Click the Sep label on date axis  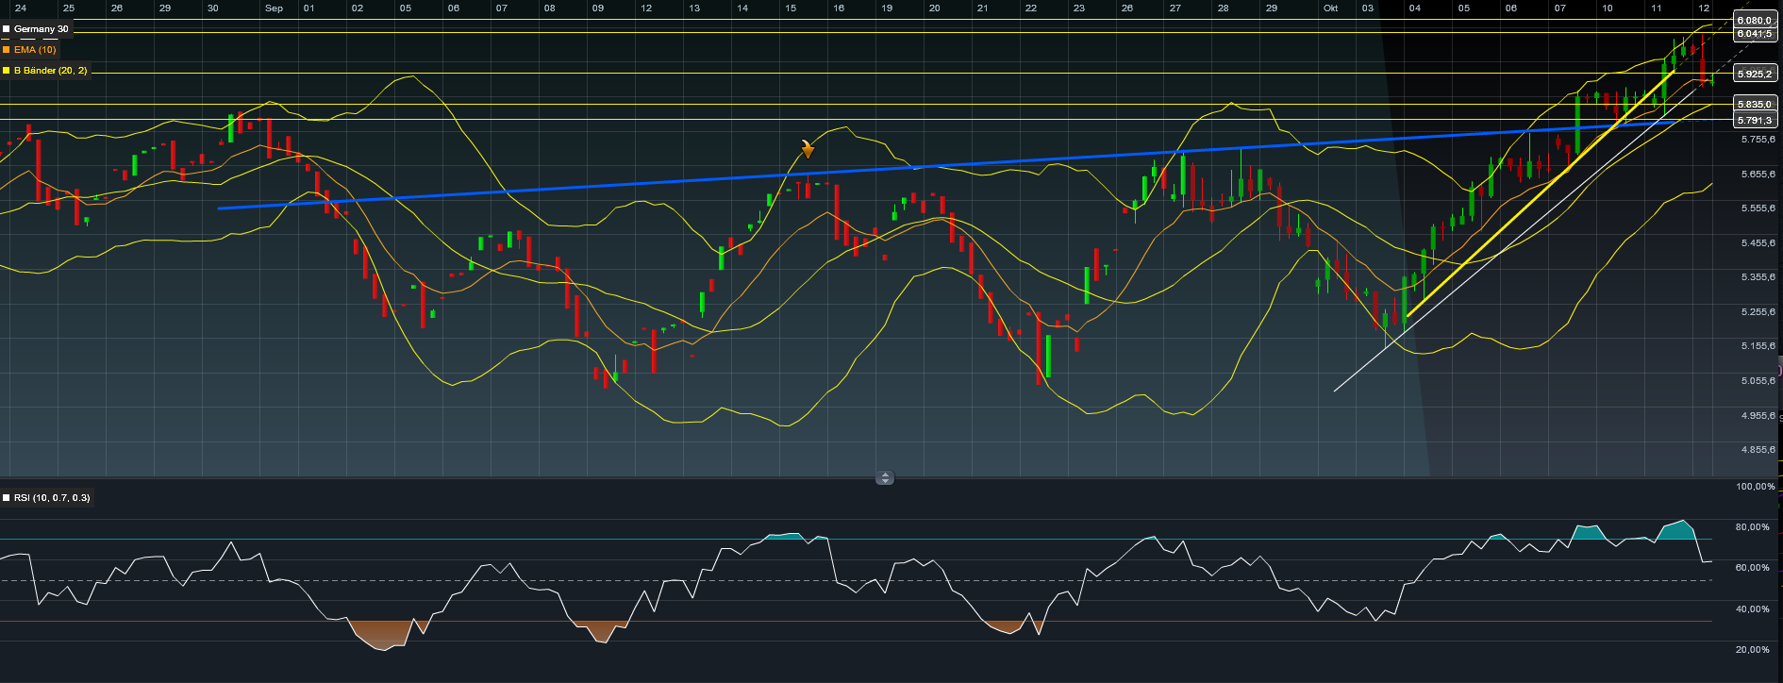point(274,8)
